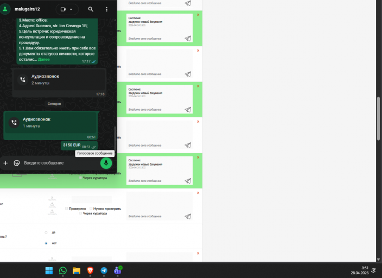Focus the Введите сообщение input field
Image resolution: width=382 pixels, height=278 pixels.
tap(60, 163)
